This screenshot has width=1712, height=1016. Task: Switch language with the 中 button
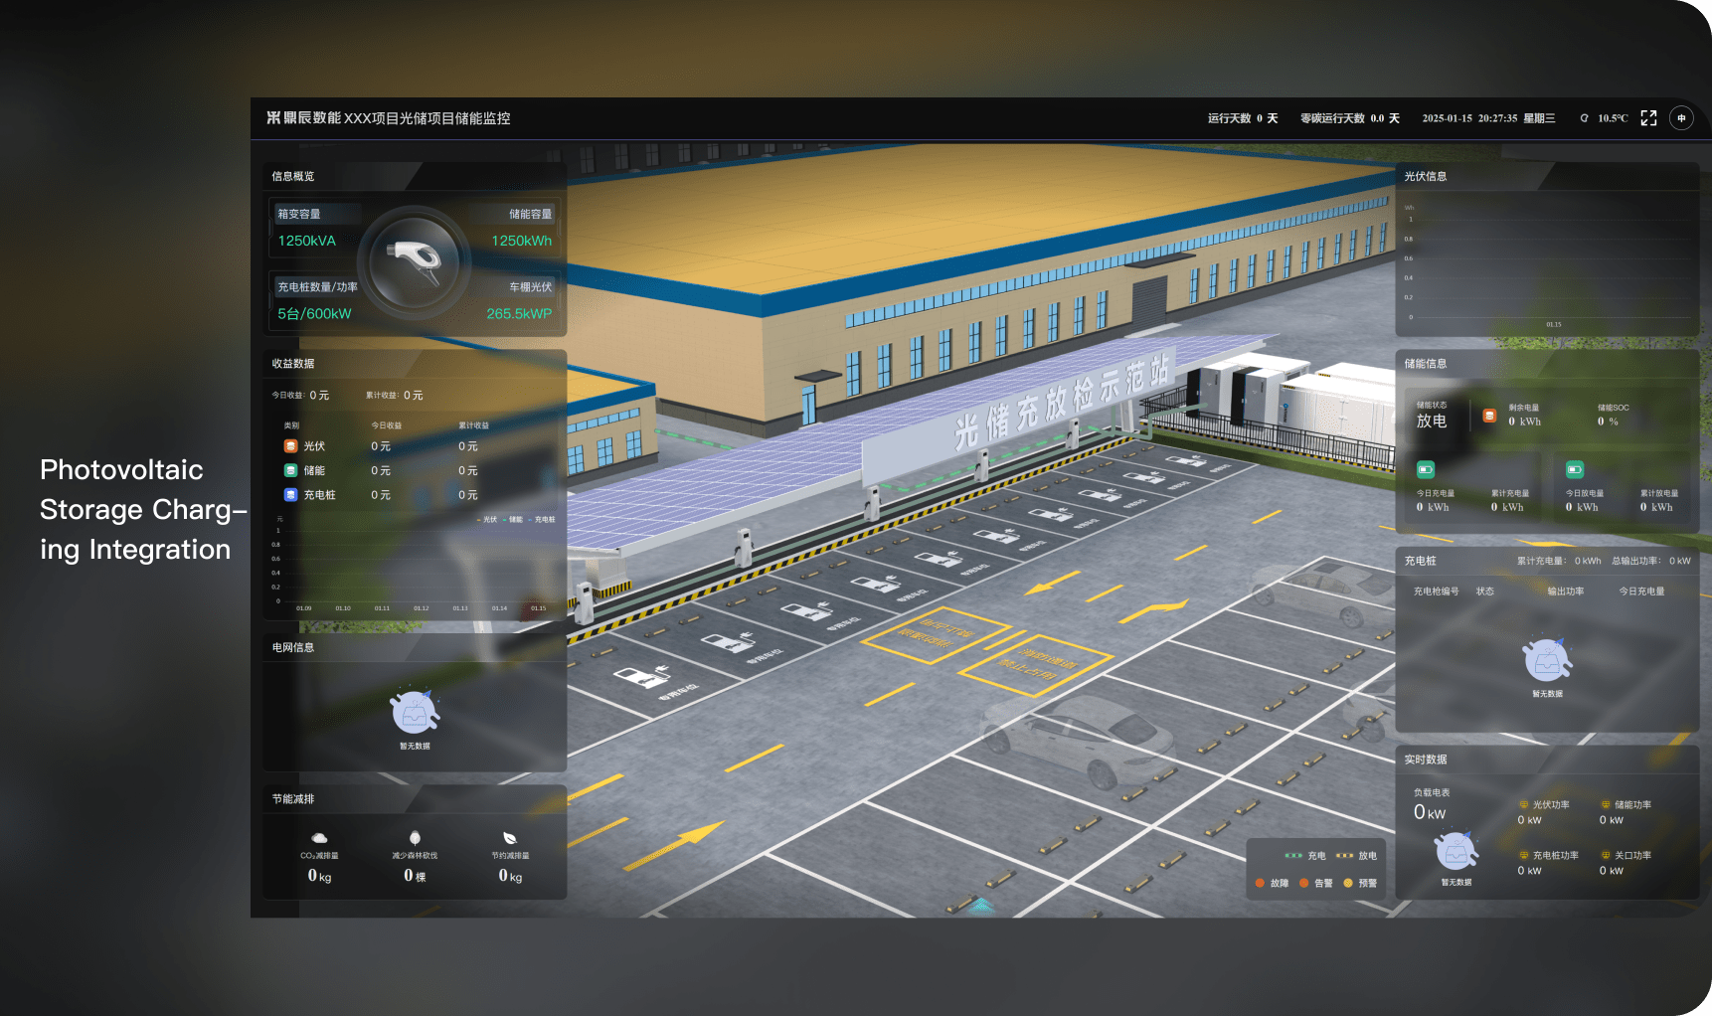tap(1681, 118)
